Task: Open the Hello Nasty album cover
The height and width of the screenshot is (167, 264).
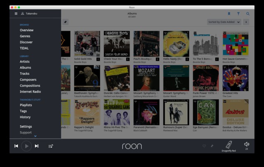Action: (176, 44)
